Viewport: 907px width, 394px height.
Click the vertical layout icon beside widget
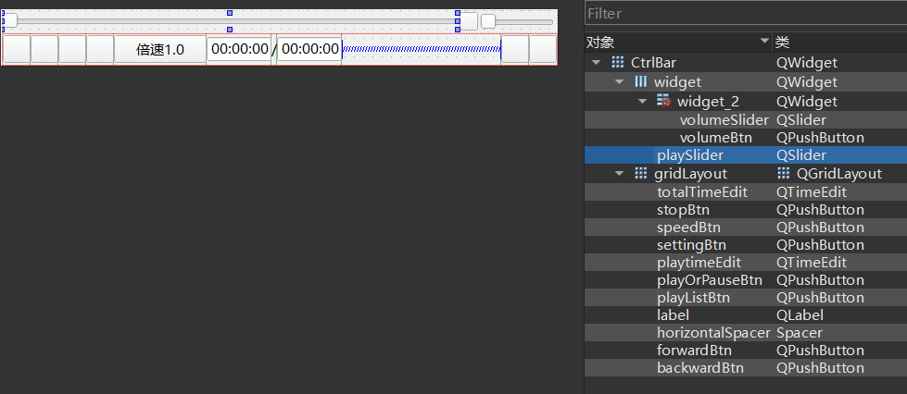coord(641,82)
